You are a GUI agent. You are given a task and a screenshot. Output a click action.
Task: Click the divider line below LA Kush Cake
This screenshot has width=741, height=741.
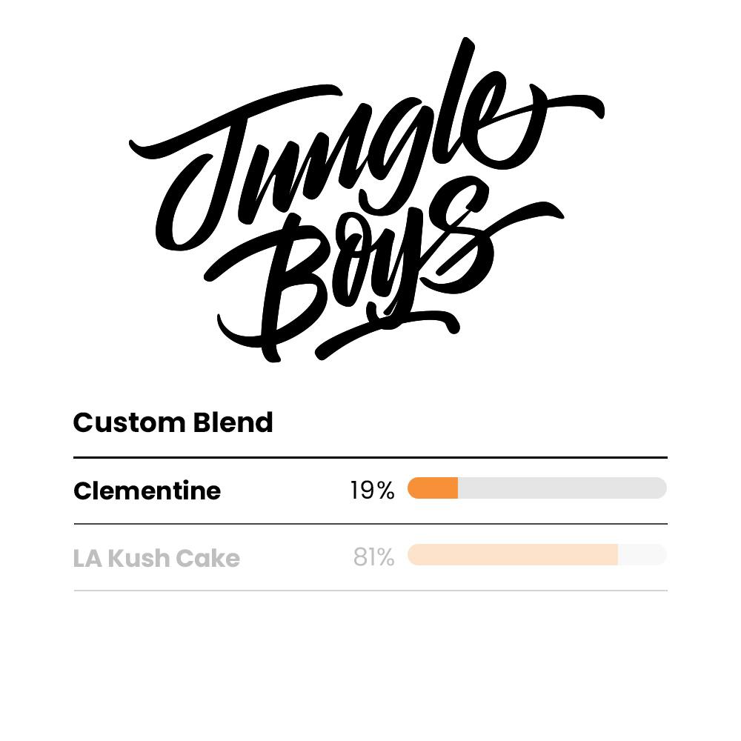point(370,591)
